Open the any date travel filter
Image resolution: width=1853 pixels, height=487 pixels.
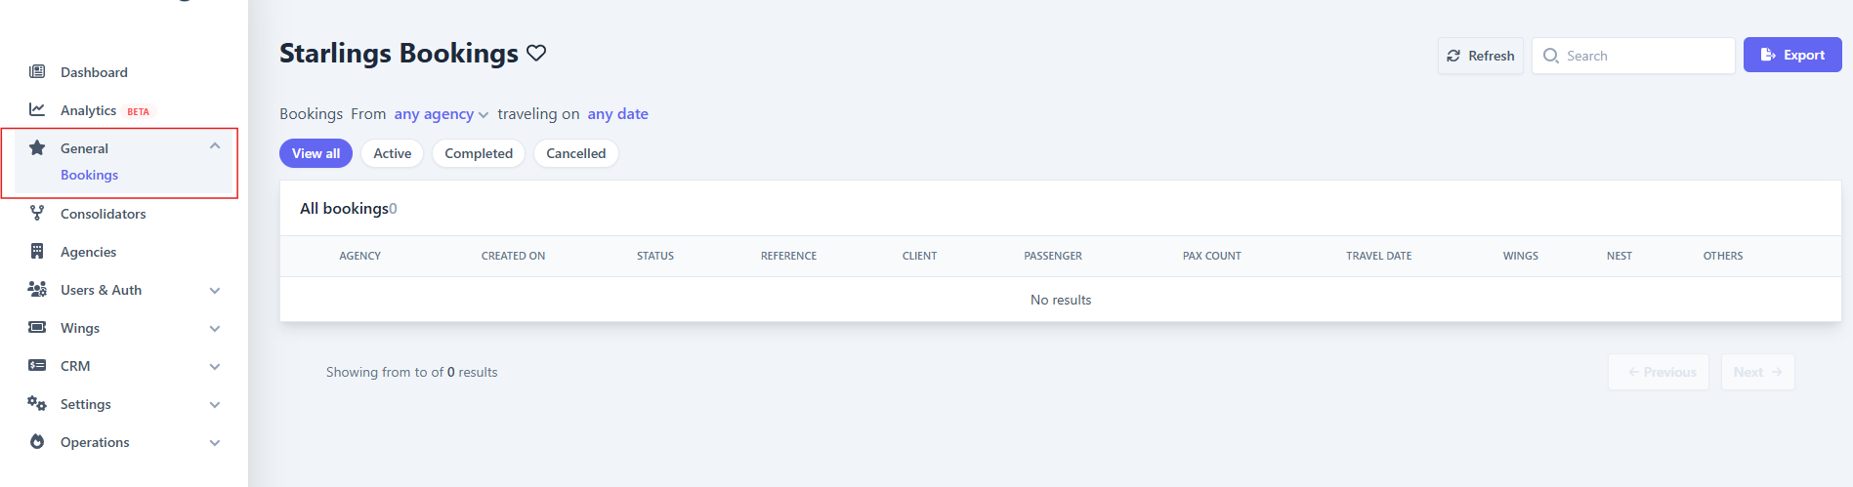(x=617, y=114)
